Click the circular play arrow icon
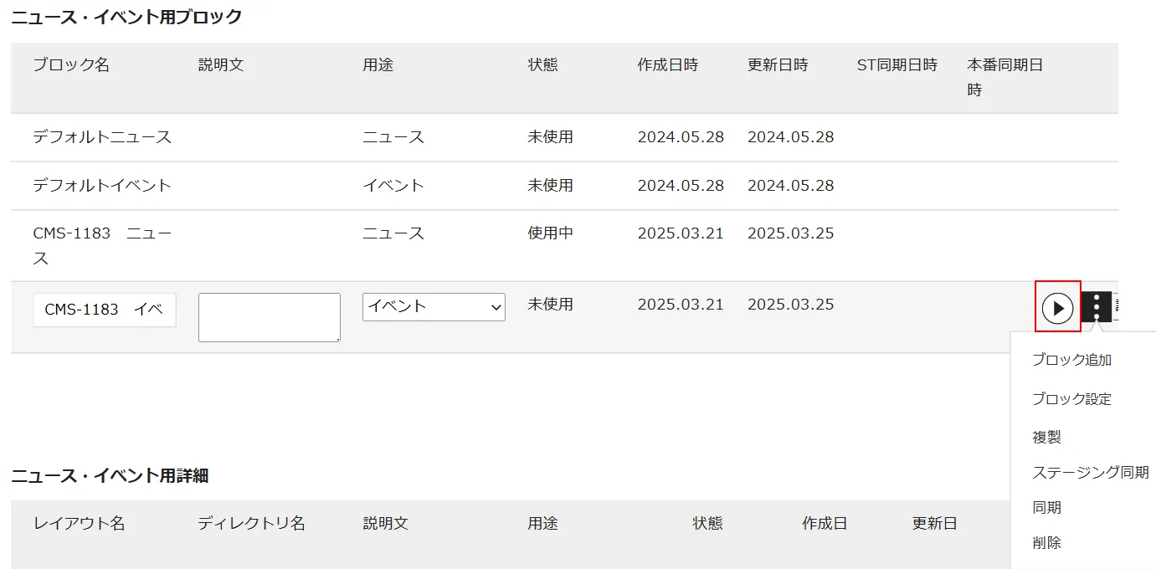This screenshot has height=569, width=1156. pyautogui.click(x=1058, y=308)
